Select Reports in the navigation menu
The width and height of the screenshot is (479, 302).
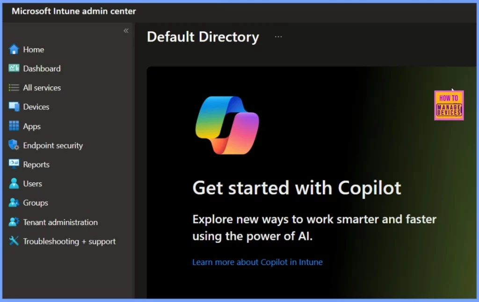(x=36, y=165)
